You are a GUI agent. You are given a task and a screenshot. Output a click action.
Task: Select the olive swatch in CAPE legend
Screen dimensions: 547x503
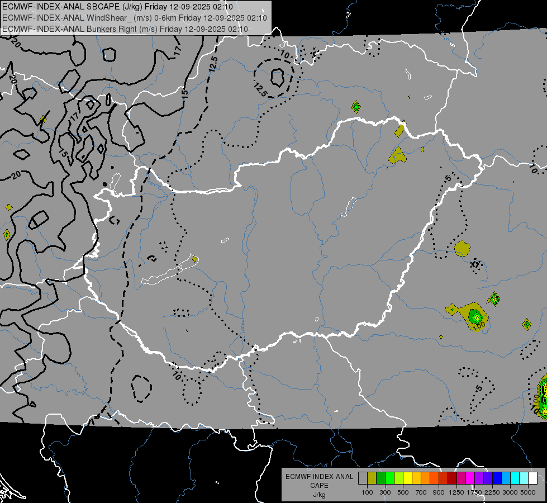point(372,478)
